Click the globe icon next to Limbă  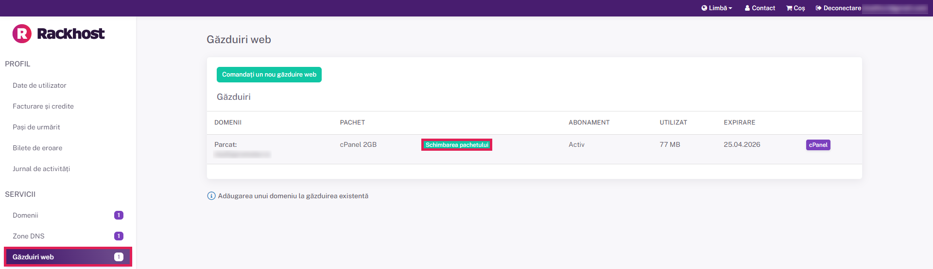(x=704, y=8)
